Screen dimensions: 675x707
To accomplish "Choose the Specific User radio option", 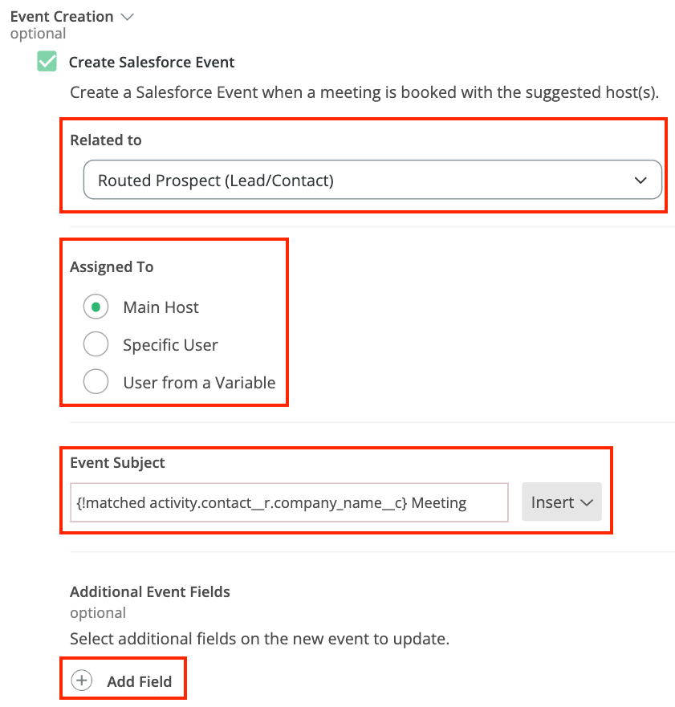I will [96, 345].
